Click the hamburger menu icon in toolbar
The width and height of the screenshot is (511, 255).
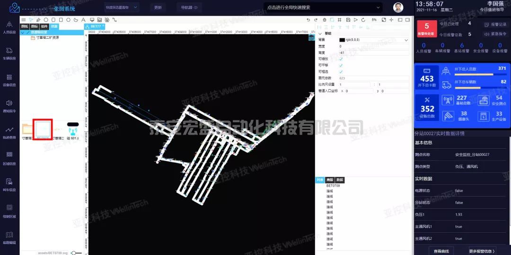click(24, 20)
